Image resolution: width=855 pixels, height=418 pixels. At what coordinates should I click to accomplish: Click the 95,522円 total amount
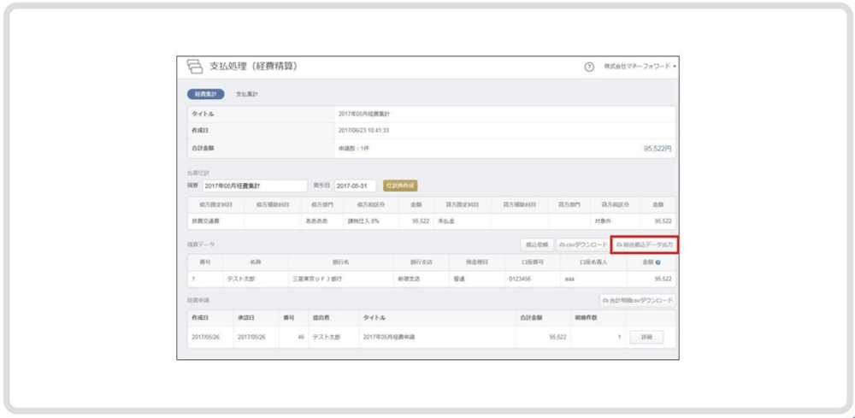[x=657, y=148]
